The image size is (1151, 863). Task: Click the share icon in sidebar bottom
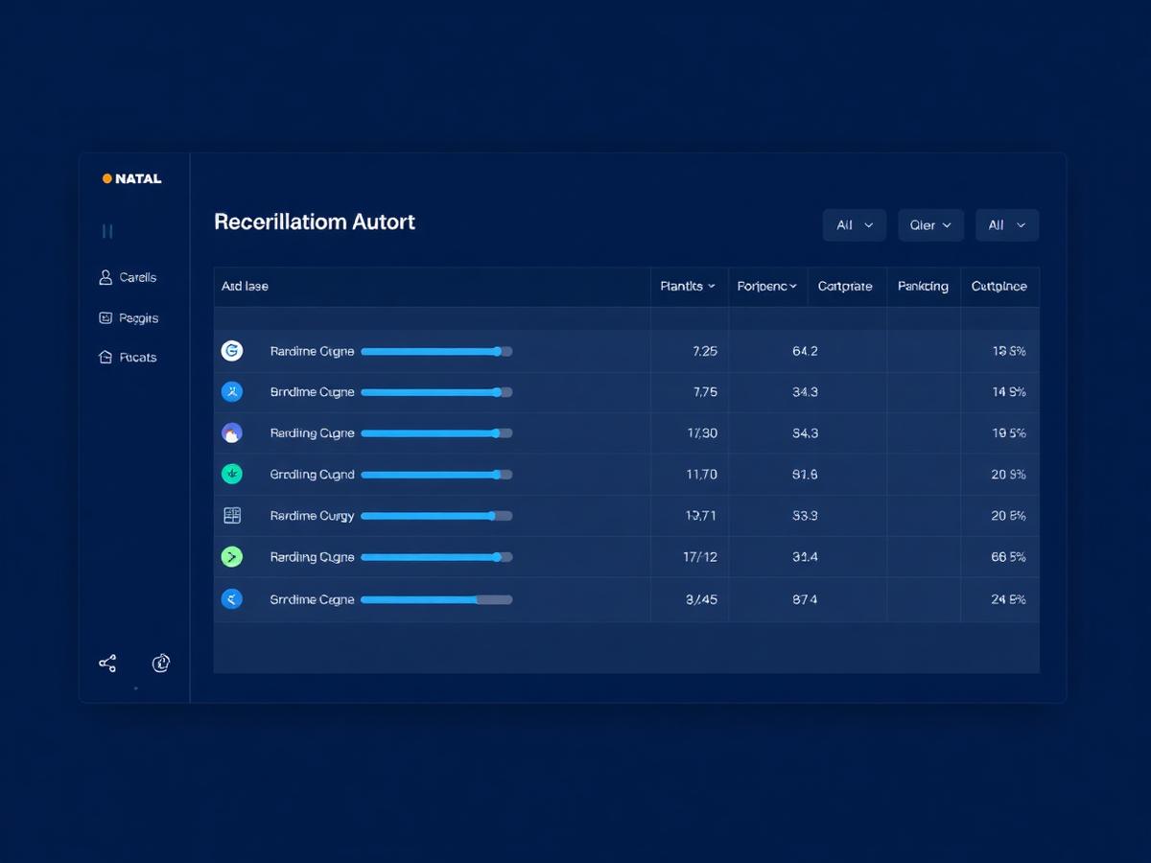pos(107,664)
